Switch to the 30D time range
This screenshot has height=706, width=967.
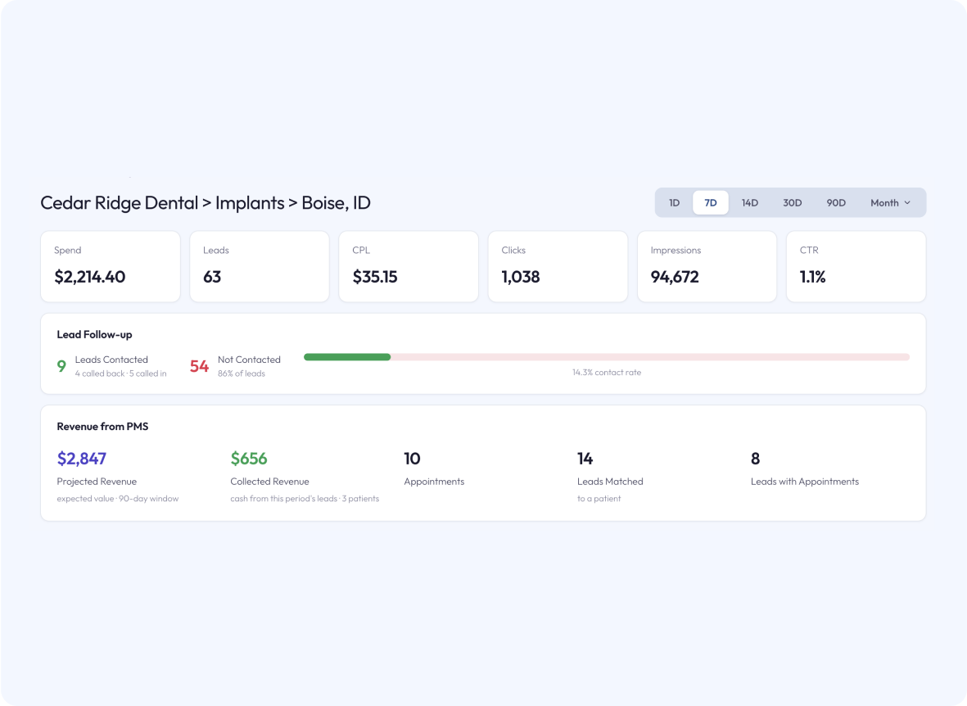coord(792,202)
